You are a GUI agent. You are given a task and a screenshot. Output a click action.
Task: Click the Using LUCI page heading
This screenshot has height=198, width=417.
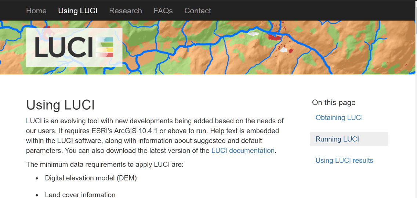tap(61, 105)
